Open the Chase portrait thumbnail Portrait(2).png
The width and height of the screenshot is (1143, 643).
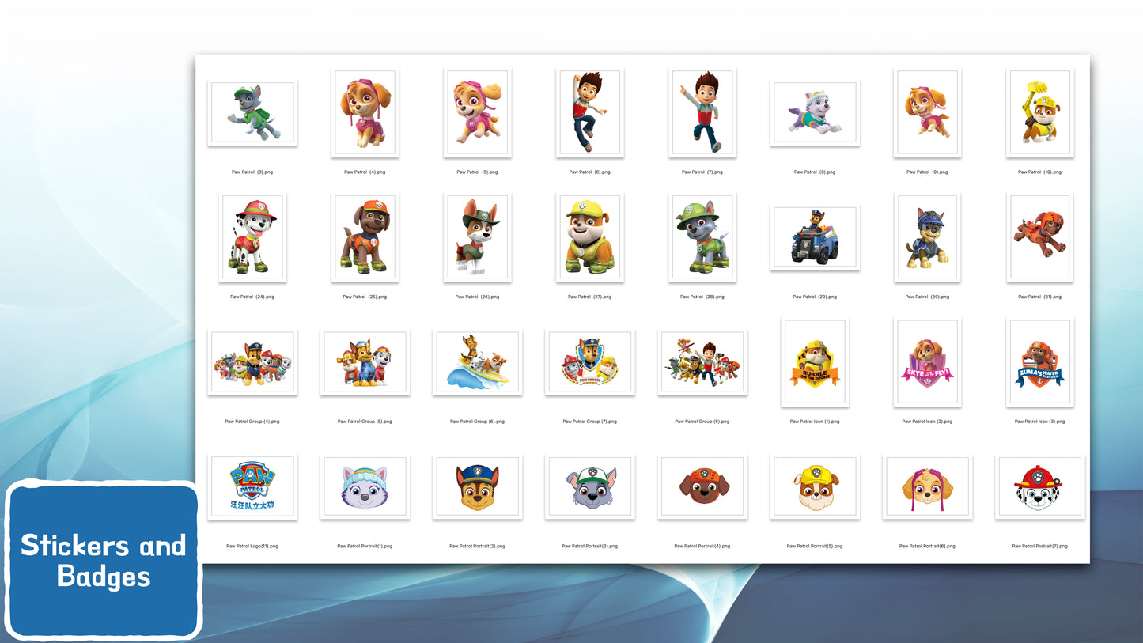click(x=477, y=487)
